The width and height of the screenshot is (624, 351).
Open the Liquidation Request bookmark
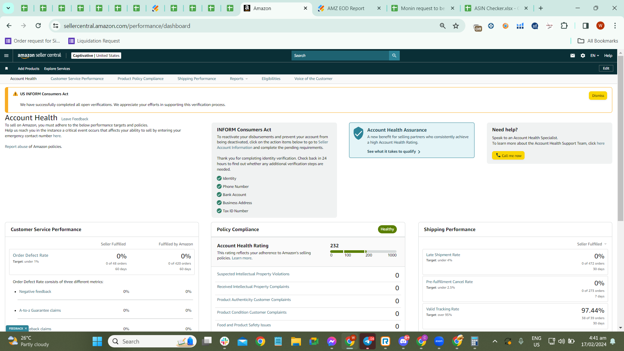tap(94, 41)
